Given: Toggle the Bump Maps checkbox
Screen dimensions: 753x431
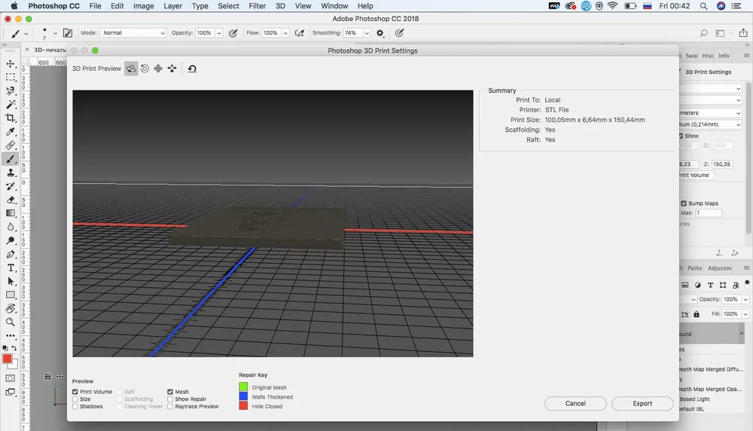Looking at the screenshot, I should pyautogui.click(x=684, y=203).
